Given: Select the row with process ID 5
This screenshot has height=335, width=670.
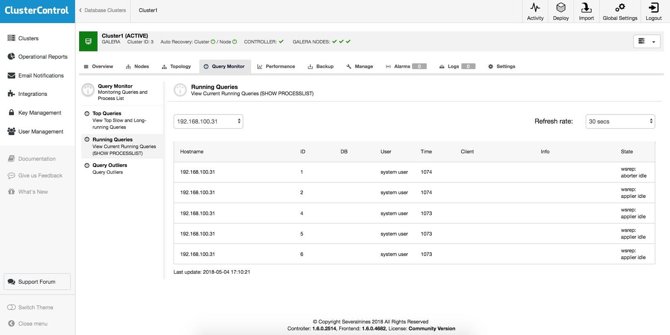Looking at the screenshot, I should tap(414, 234).
